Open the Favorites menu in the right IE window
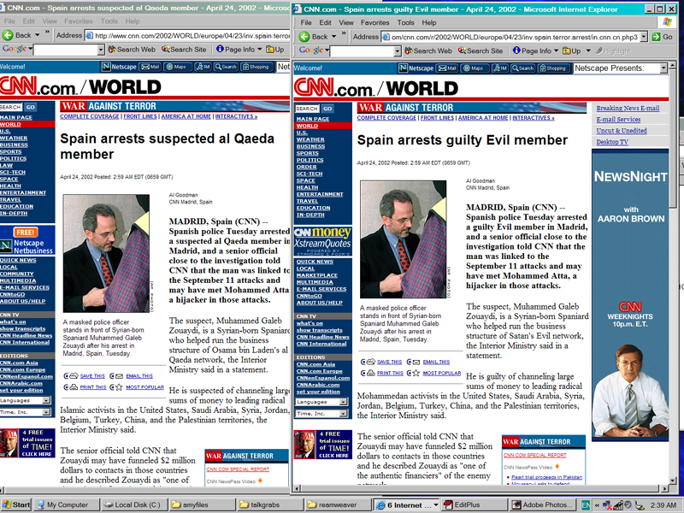Image resolution: width=684 pixels, height=513 pixels. point(375,22)
